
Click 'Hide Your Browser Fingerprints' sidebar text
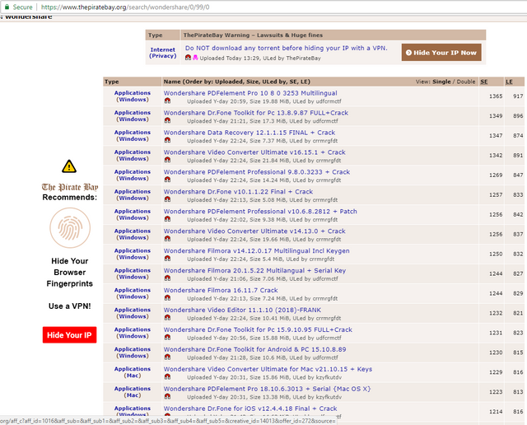[69, 273]
